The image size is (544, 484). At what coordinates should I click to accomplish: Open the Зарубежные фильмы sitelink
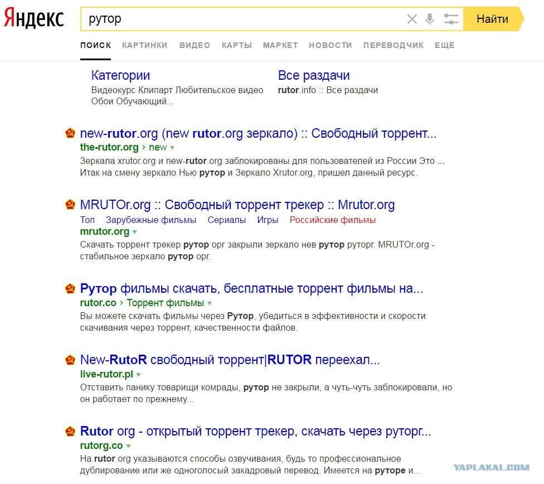[151, 220]
